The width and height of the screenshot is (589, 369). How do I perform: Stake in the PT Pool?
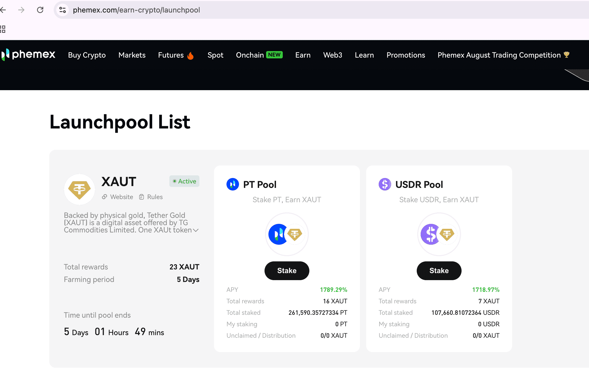tap(287, 270)
